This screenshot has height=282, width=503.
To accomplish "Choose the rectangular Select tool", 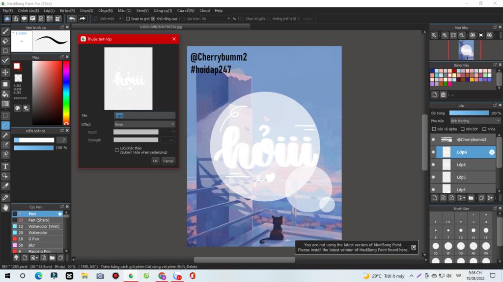I will (5, 116).
